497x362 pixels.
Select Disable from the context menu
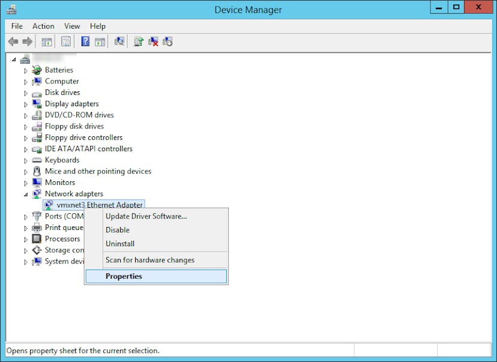(118, 230)
